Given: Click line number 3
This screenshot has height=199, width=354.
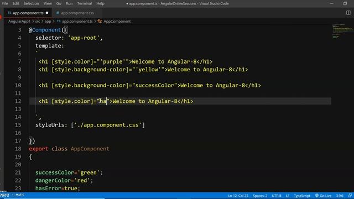Looking at the screenshot, I should pyautogui.click(x=20, y=30).
